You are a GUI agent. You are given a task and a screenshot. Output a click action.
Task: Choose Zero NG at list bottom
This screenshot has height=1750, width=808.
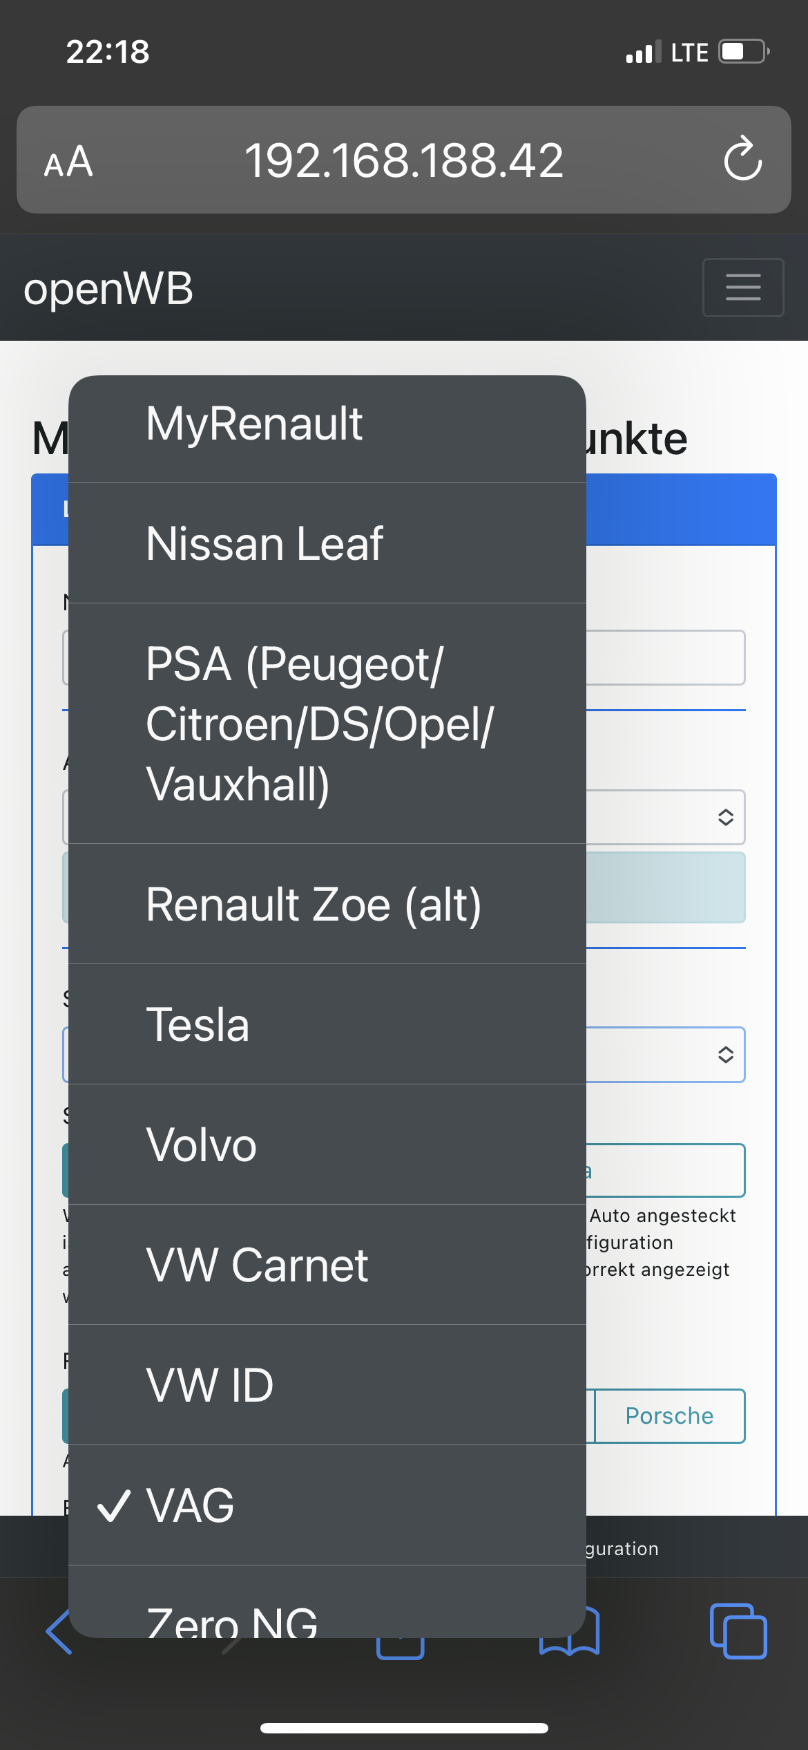tap(327, 1617)
